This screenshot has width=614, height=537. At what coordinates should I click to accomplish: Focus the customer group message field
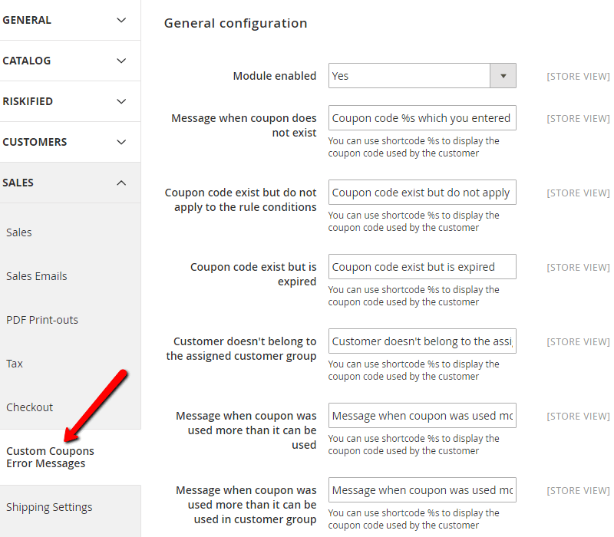pyautogui.click(x=422, y=341)
